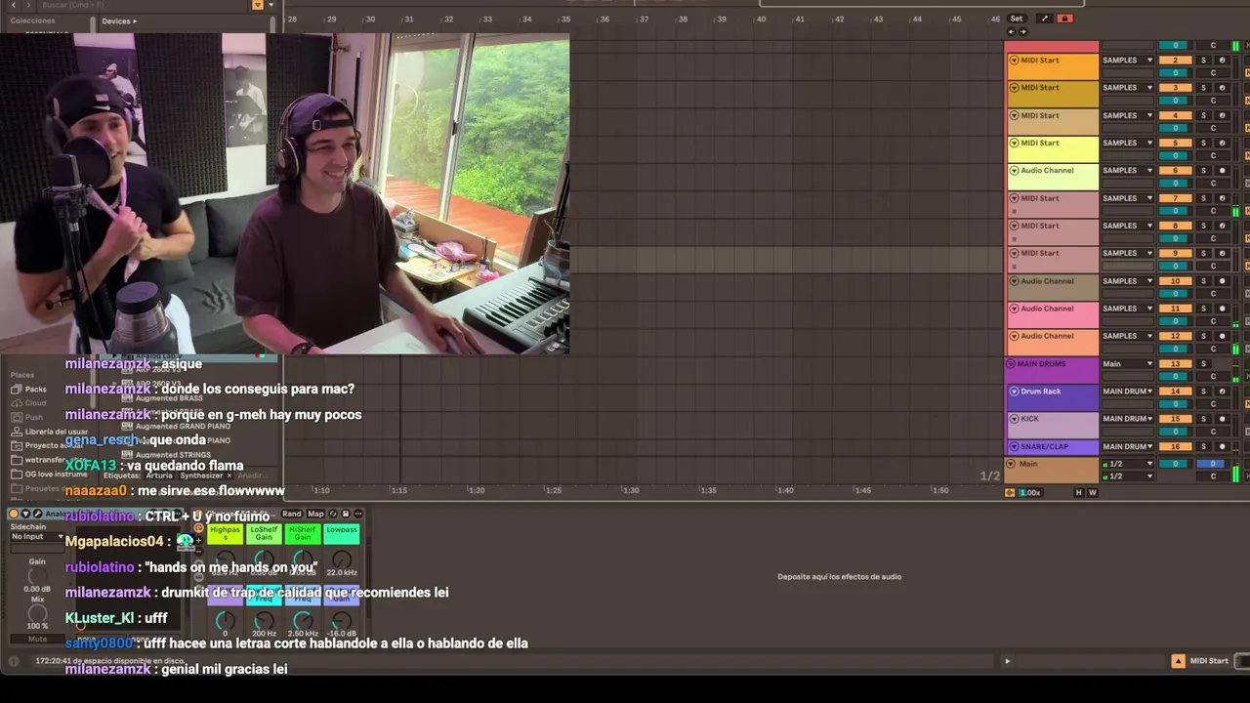Open the Collections header in the browser

click(31, 21)
